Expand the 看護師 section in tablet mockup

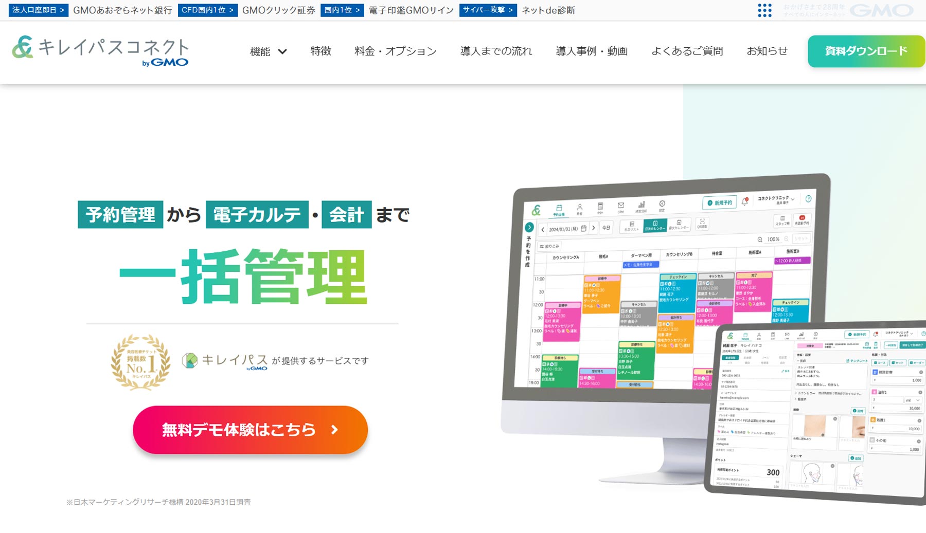point(801,399)
